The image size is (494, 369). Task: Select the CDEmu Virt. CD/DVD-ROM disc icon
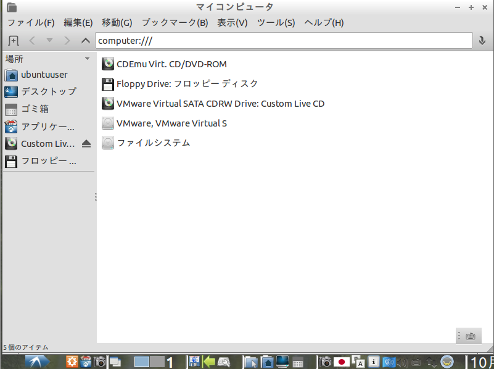click(x=108, y=64)
